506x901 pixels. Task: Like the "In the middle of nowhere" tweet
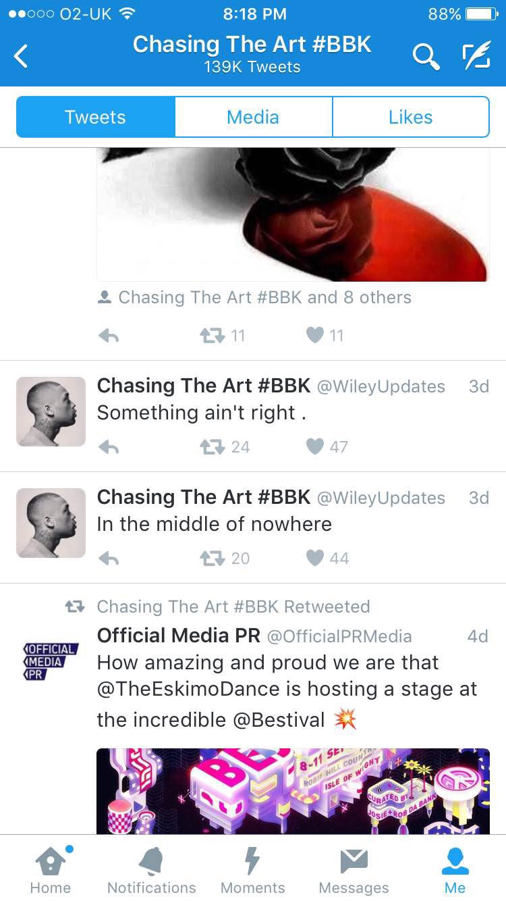[315, 558]
